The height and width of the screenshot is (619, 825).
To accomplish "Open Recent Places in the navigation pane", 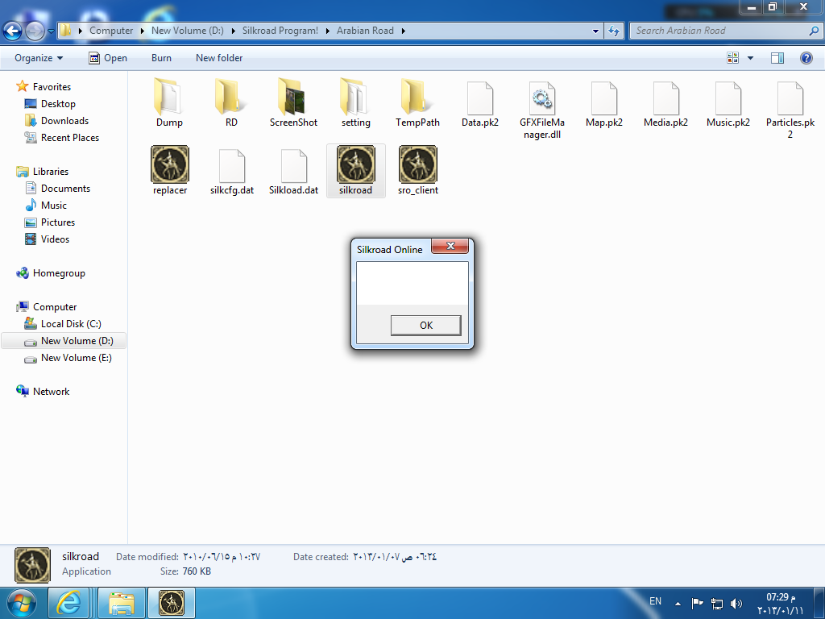I will 69,137.
